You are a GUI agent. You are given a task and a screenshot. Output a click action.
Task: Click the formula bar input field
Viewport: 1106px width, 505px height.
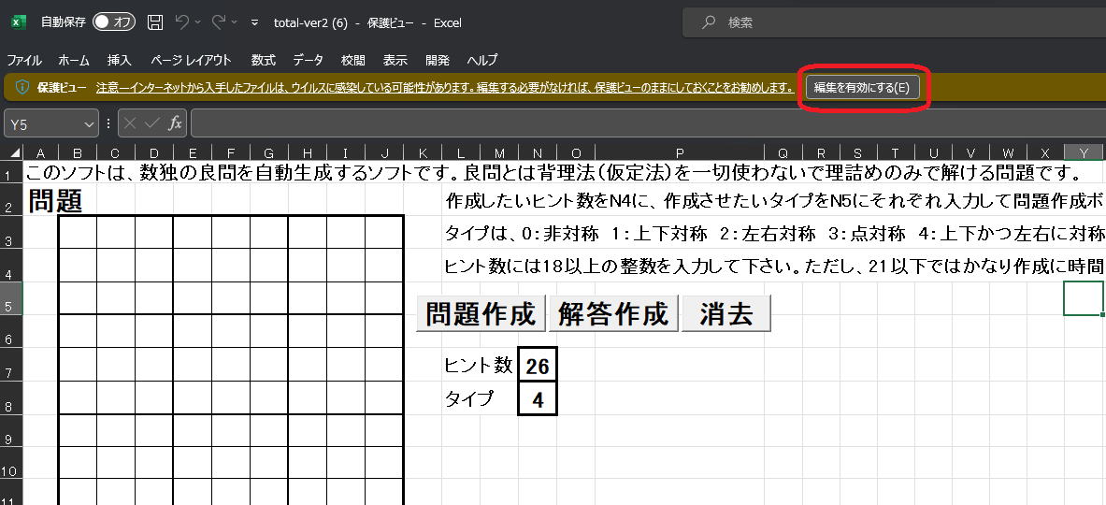648,124
